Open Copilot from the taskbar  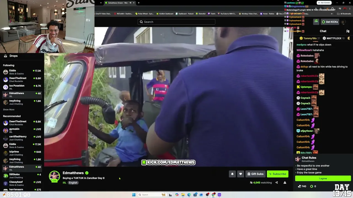(x=177, y=195)
